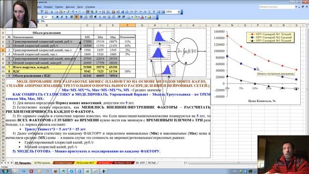Image resolution: width=309 pixels, height=174 pixels.
Task: Click the Paste clipboard icon
Action: click(61, 12)
